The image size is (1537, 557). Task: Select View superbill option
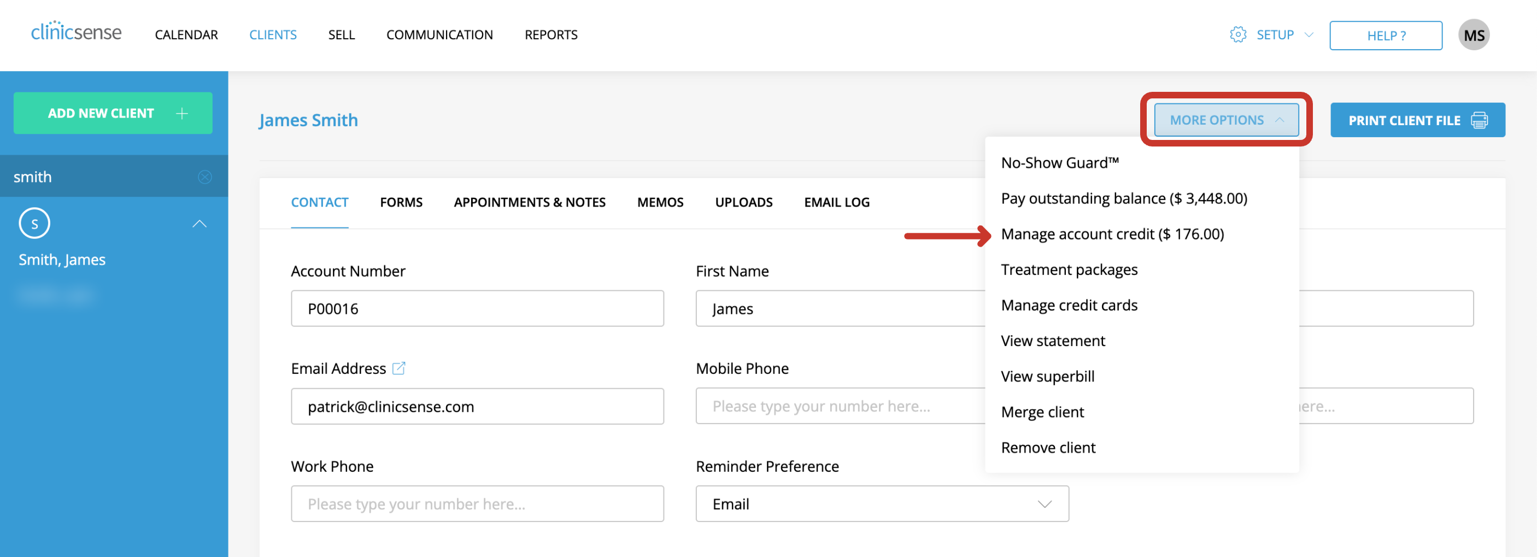click(x=1047, y=376)
